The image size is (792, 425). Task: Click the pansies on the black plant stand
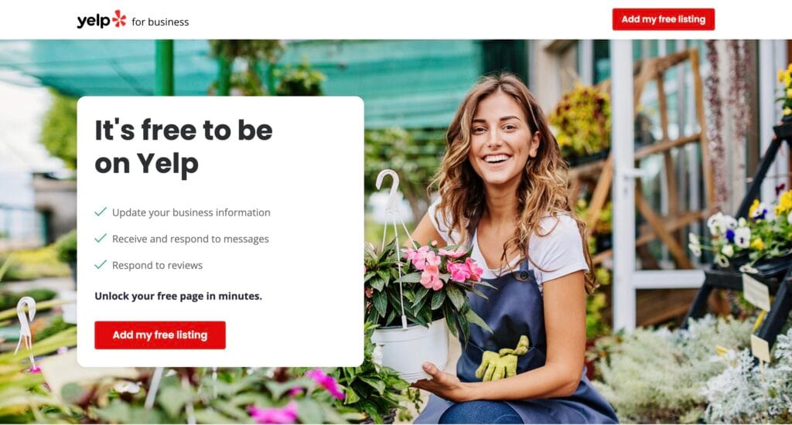point(740,235)
